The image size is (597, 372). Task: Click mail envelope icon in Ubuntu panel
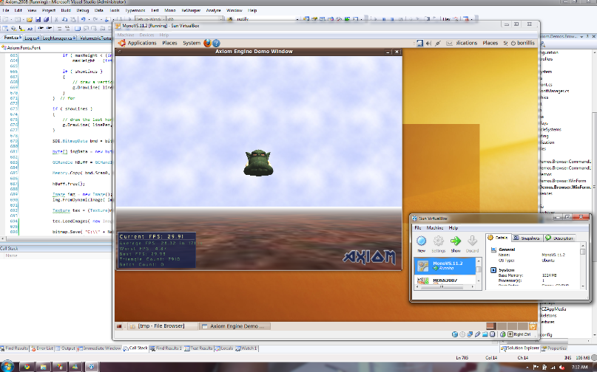(449, 44)
